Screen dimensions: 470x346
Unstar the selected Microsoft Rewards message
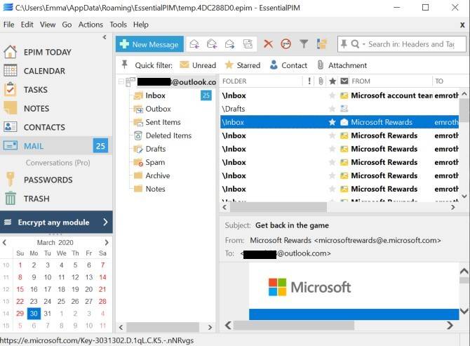coord(332,122)
